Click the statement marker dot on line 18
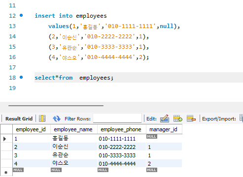This screenshot has height=177, width=243. click(x=21, y=77)
